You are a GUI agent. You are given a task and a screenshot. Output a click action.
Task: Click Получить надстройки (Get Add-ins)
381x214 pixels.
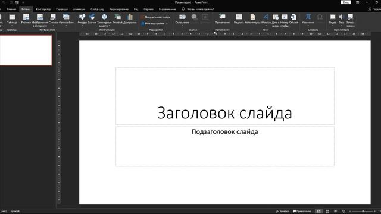155,17
